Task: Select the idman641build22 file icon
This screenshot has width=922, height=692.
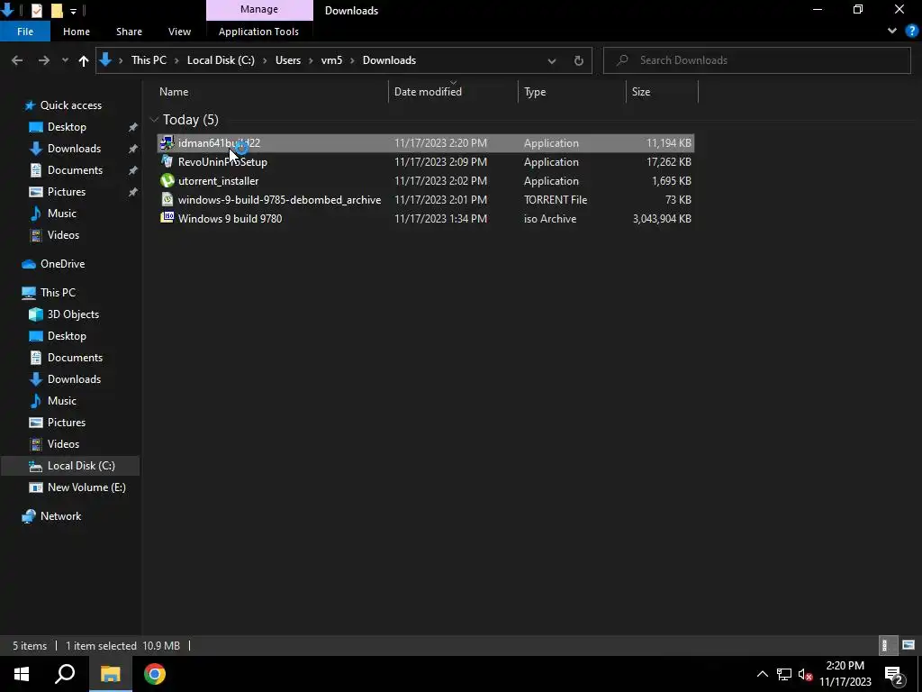Action: pyautogui.click(x=167, y=142)
